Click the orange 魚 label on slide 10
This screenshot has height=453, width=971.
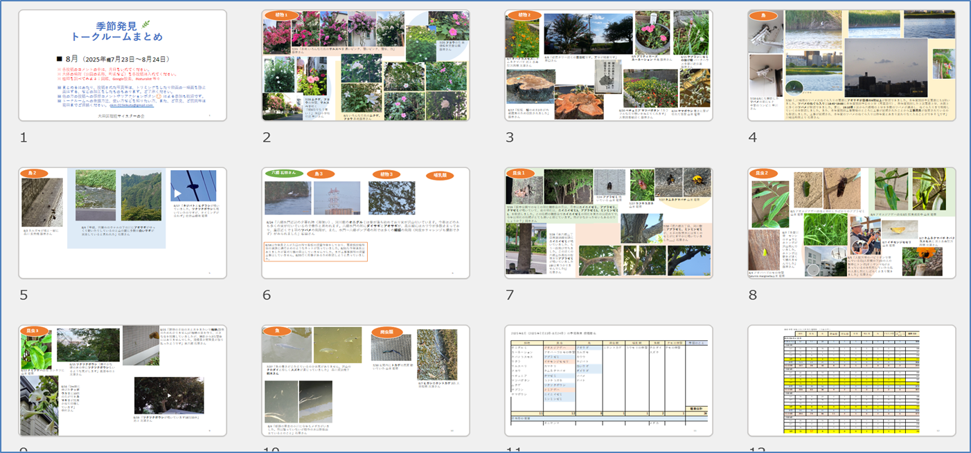pyautogui.click(x=278, y=332)
